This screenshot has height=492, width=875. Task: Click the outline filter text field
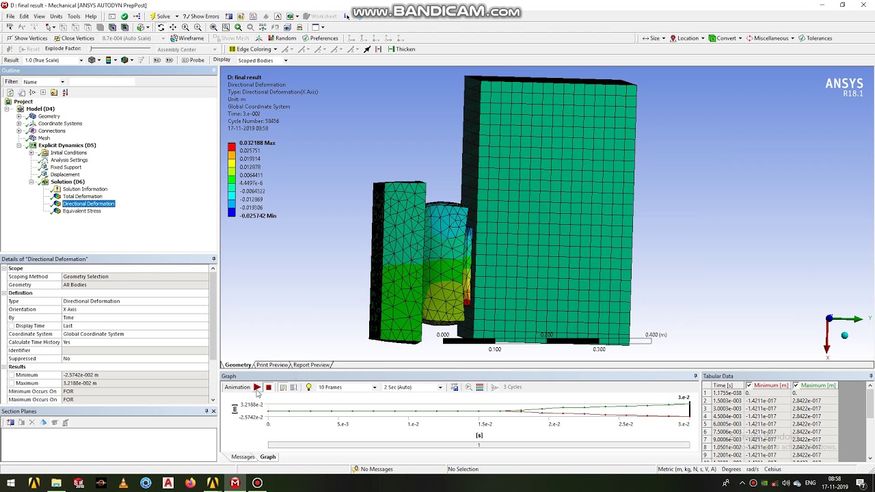101,82
